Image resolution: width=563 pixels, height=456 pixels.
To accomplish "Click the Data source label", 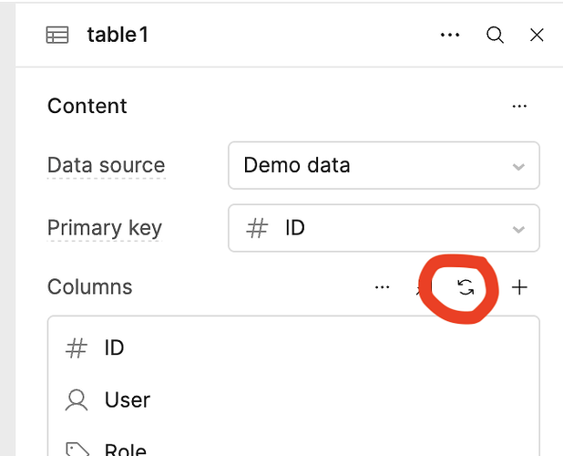I will 107,165.
